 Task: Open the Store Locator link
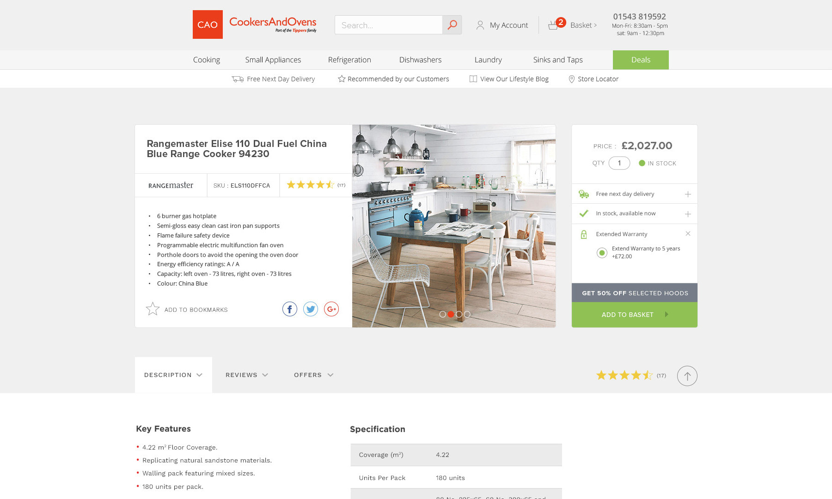point(593,79)
